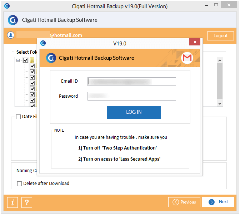Click the 'Turn off Two Step Authentication' note
This screenshot has height=215, width=240.
click(117, 148)
